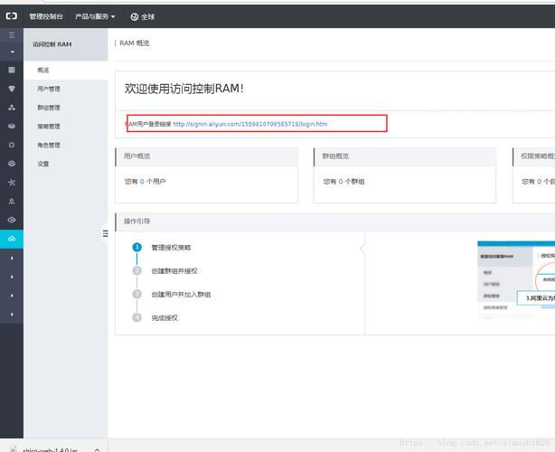This screenshot has width=555, height=452.
Task: Open 用户管理 in the RAM menu
Action: pyautogui.click(x=66, y=89)
